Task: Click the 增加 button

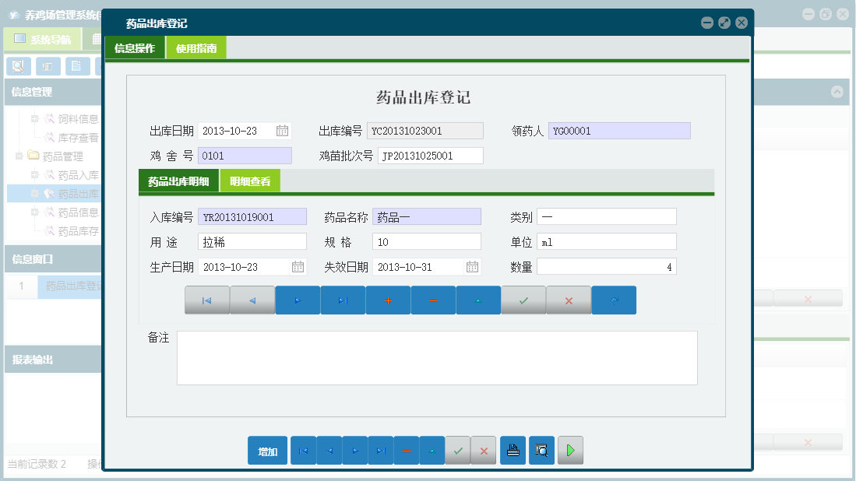Action: pos(267,450)
